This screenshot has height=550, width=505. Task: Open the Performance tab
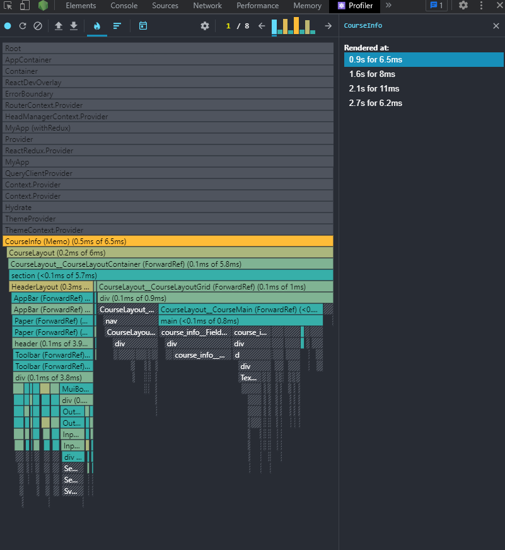pos(258,6)
